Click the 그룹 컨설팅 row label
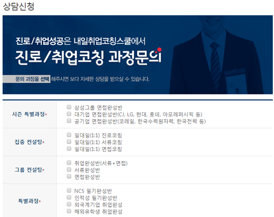The image size is (274, 217). point(30,170)
